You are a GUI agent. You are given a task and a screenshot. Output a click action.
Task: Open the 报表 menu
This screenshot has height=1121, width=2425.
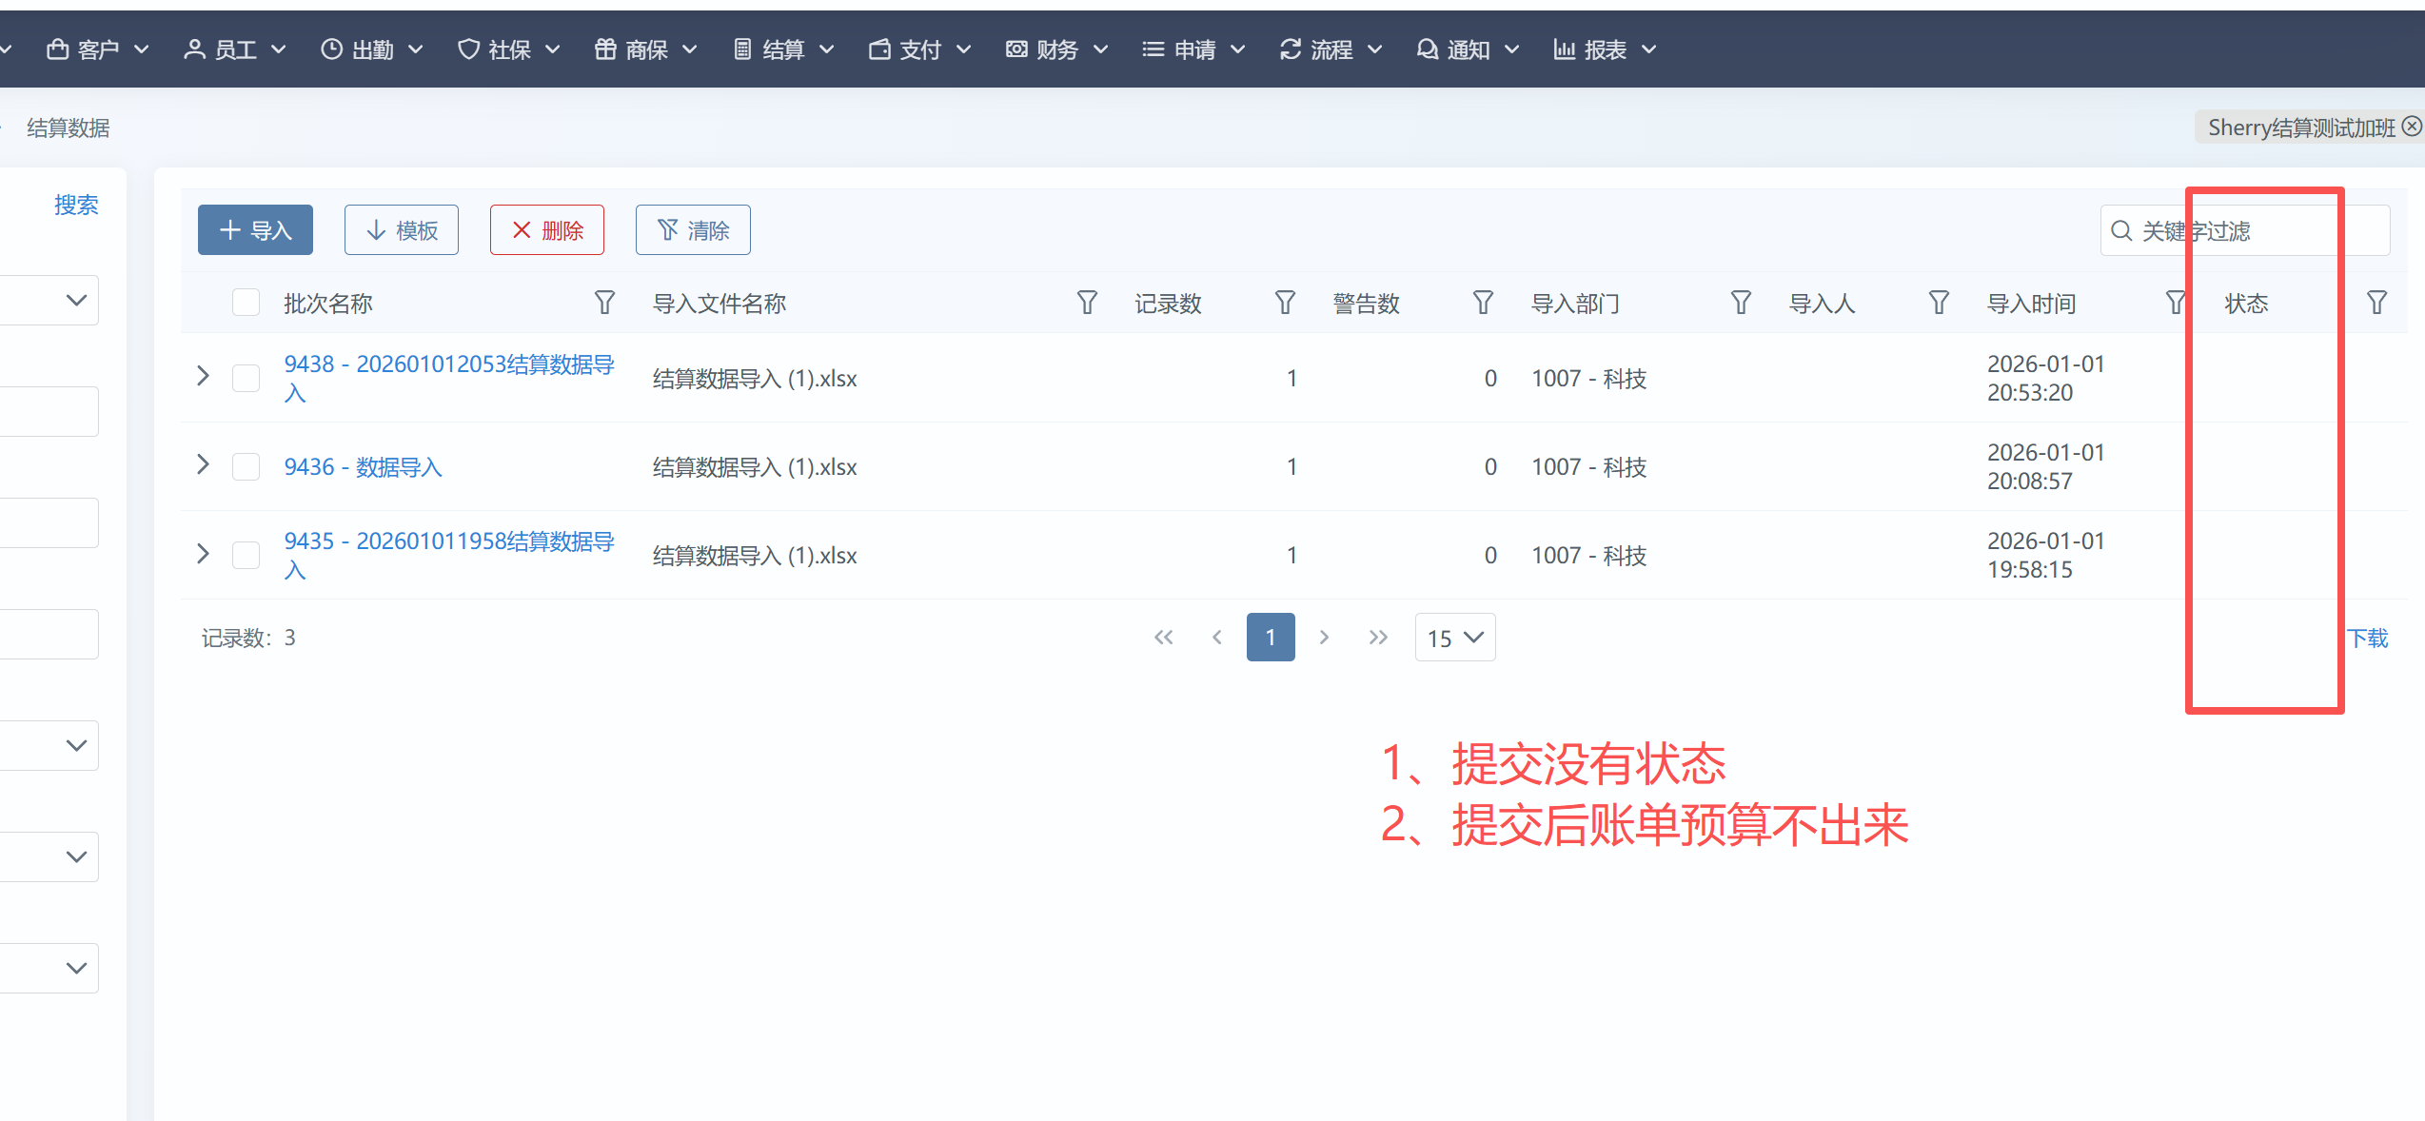click(x=1605, y=49)
